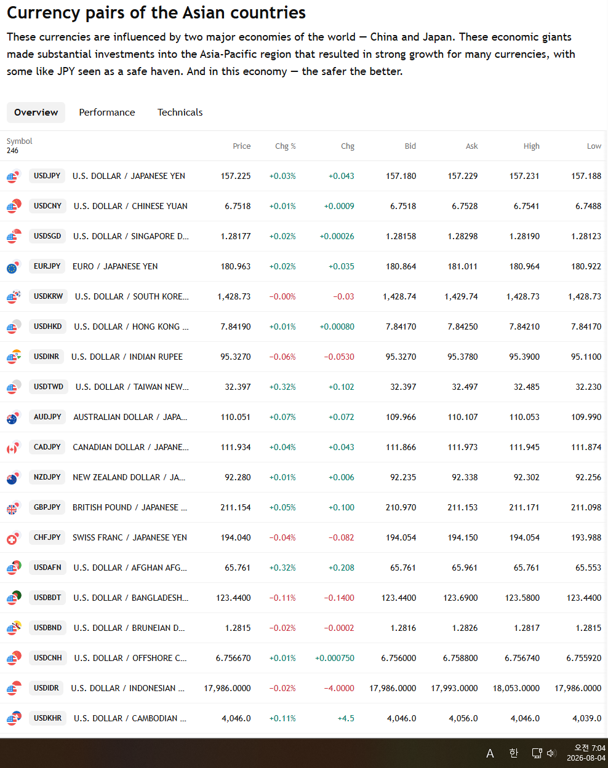Sort by the Price column header
The height and width of the screenshot is (768, 608).
pyautogui.click(x=242, y=146)
